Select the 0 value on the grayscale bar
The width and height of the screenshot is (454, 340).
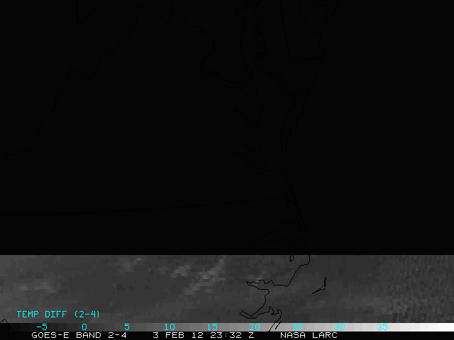84,327
